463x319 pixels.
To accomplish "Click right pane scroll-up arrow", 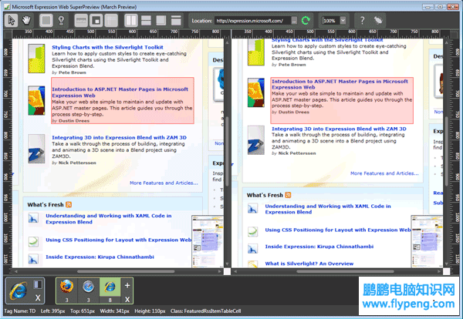I will pyautogui.click(x=447, y=42).
